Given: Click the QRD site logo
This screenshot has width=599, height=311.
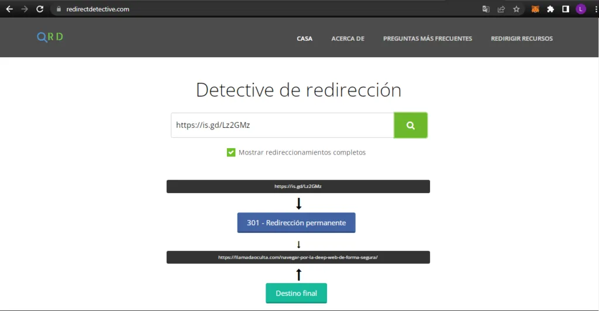Looking at the screenshot, I should (x=50, y=37).
